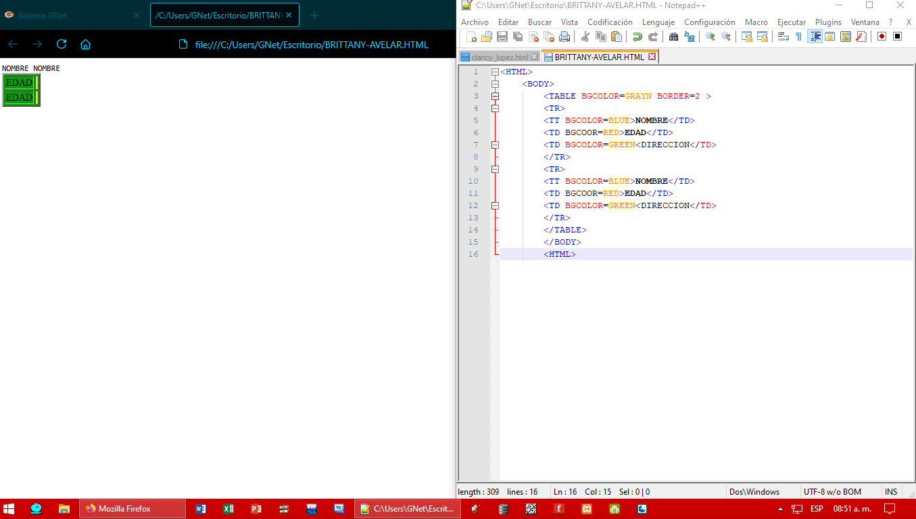Toggle Show all characters pilcrow icon
The height and width of the screenshot is (519, 916).
click(x=798, y=36)
